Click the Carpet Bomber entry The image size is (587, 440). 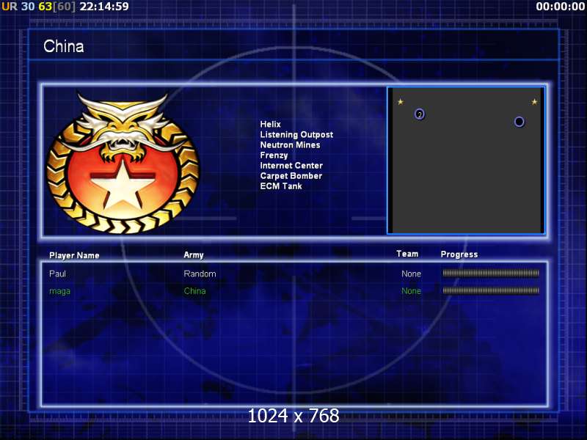[x=291, y=176]
